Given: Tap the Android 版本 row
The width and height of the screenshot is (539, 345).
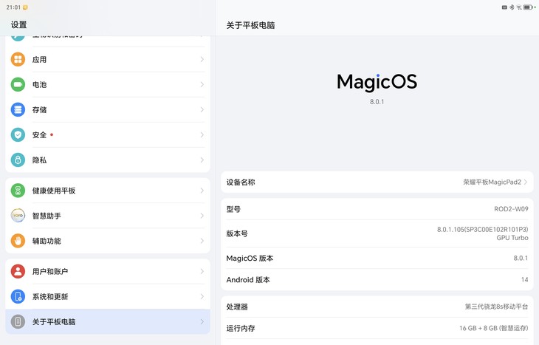Looking at the screenshot, I should pos(377,280).
